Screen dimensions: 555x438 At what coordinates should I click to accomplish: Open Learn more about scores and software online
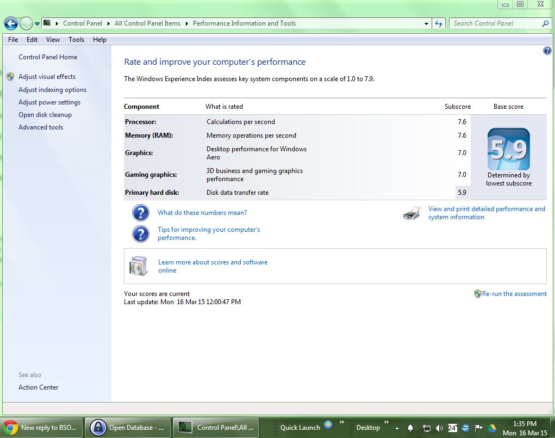point(213,266)
